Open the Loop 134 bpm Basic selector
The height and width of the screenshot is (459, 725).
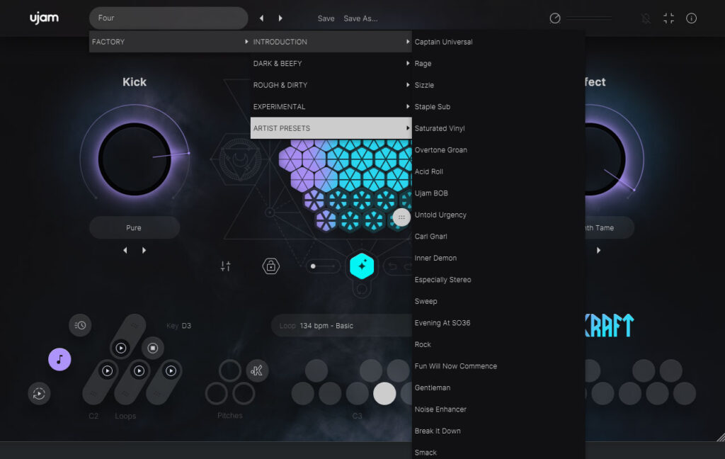coord(341,326)
